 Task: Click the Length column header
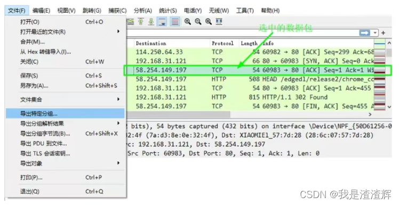point(250,44)
